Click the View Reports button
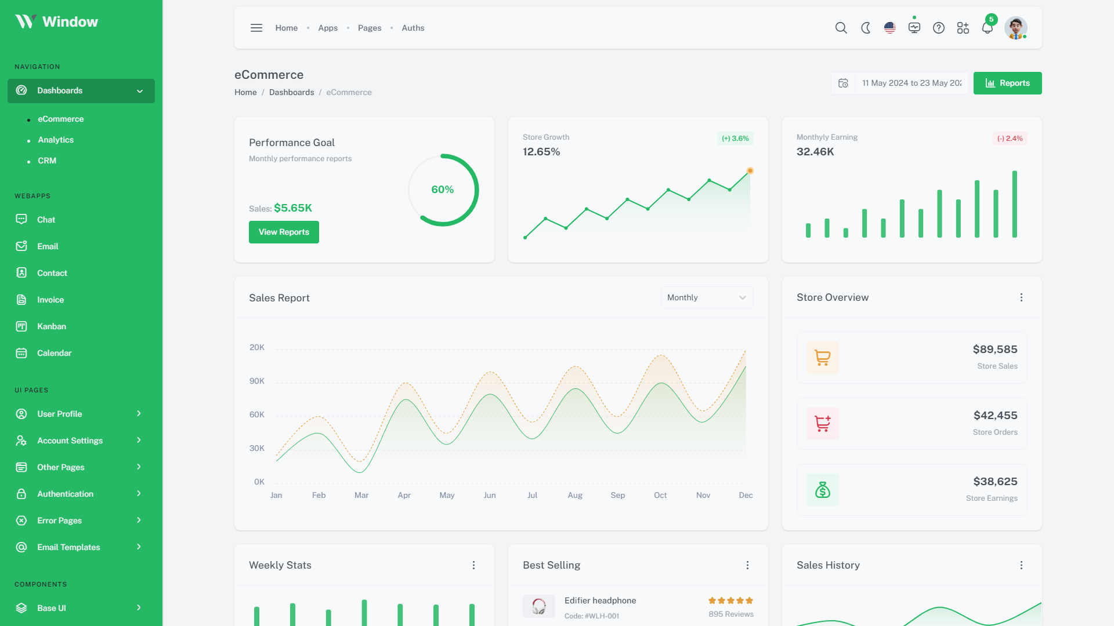 pos(284,232)
